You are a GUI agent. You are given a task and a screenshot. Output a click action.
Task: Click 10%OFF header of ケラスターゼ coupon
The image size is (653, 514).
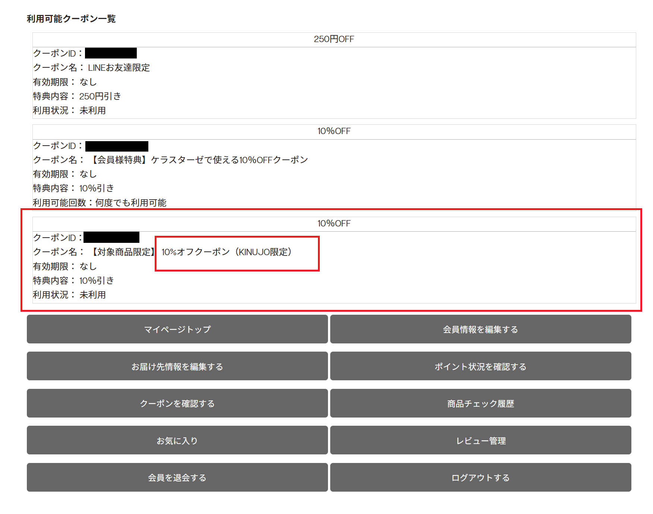pyautogui.click(x=334, y=131)
